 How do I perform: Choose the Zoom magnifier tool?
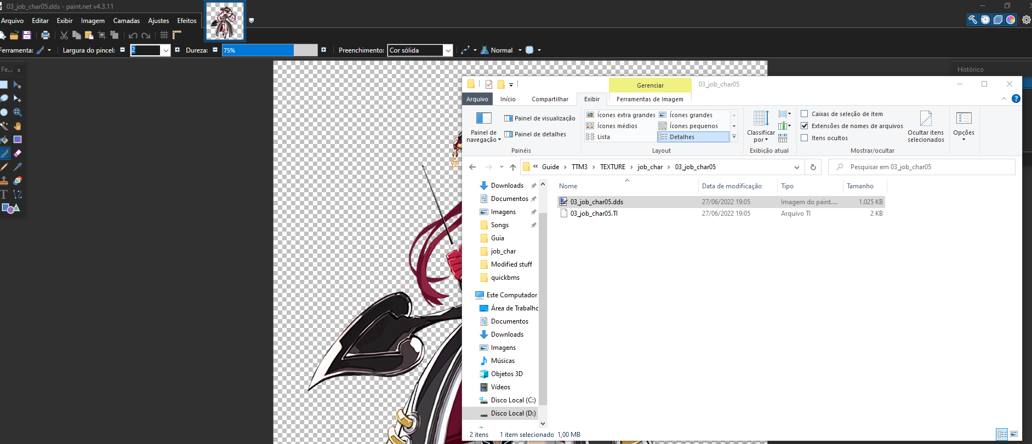click(x=18, y=112)
